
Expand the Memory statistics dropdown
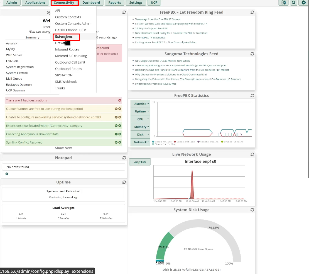140,127
